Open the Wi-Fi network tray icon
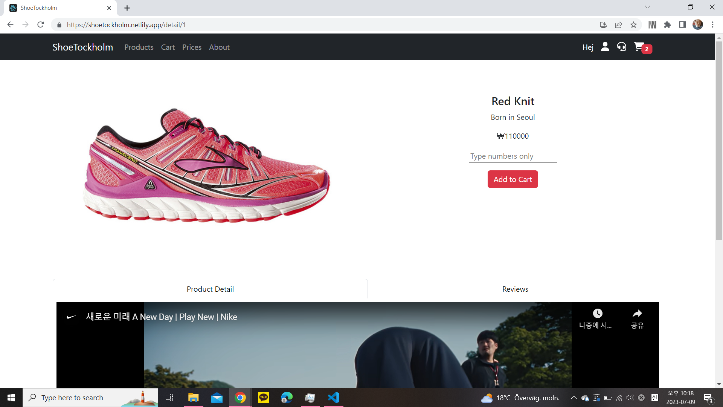 (x=619, y=398)
